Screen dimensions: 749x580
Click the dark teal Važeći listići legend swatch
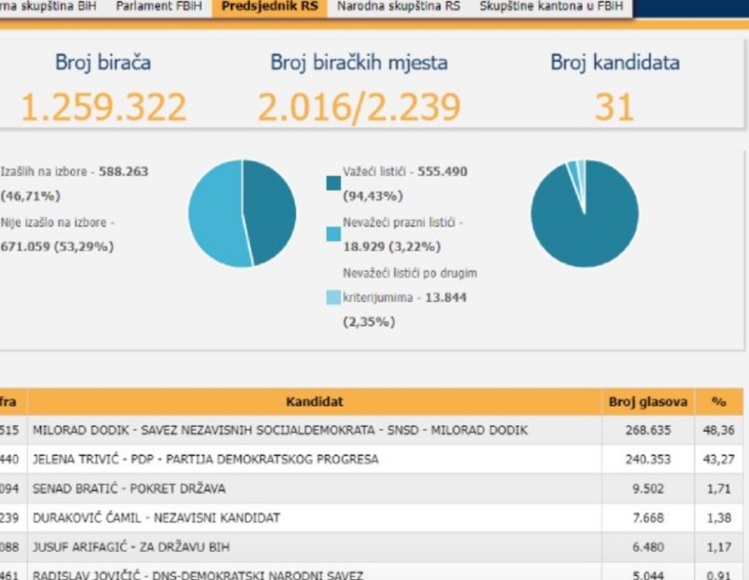click(x=333, y=183)
